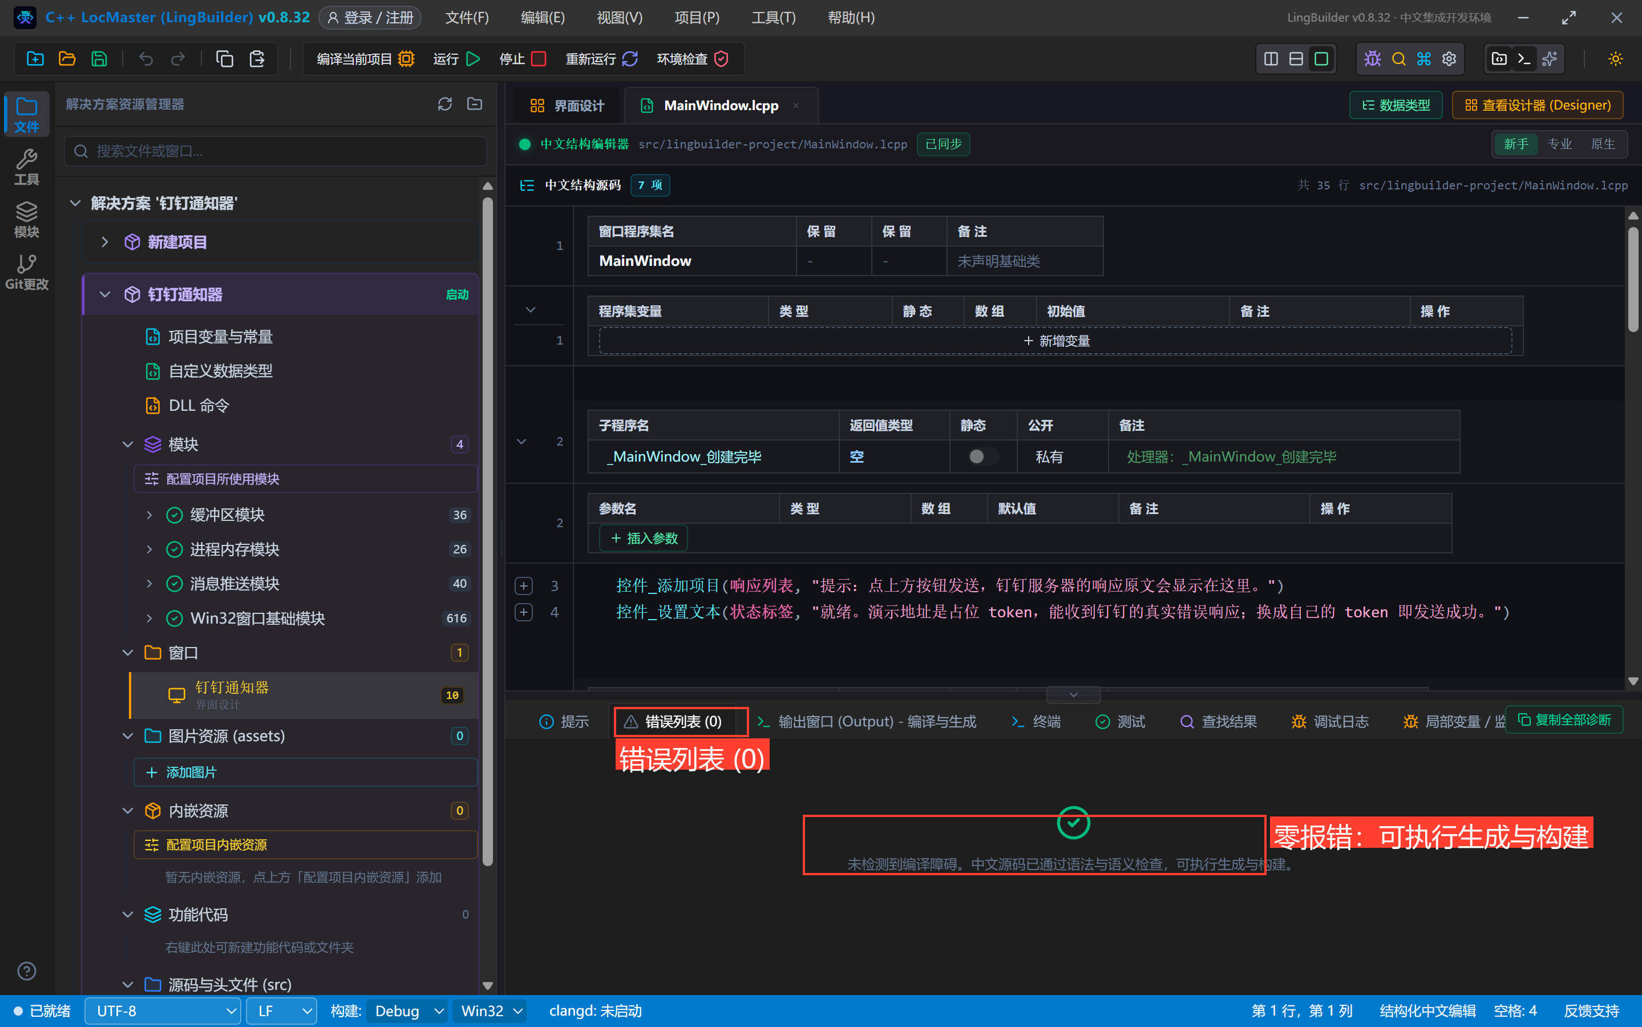Click the 运行 run button
1642x1027 pixels.
[x=456, y=59]
